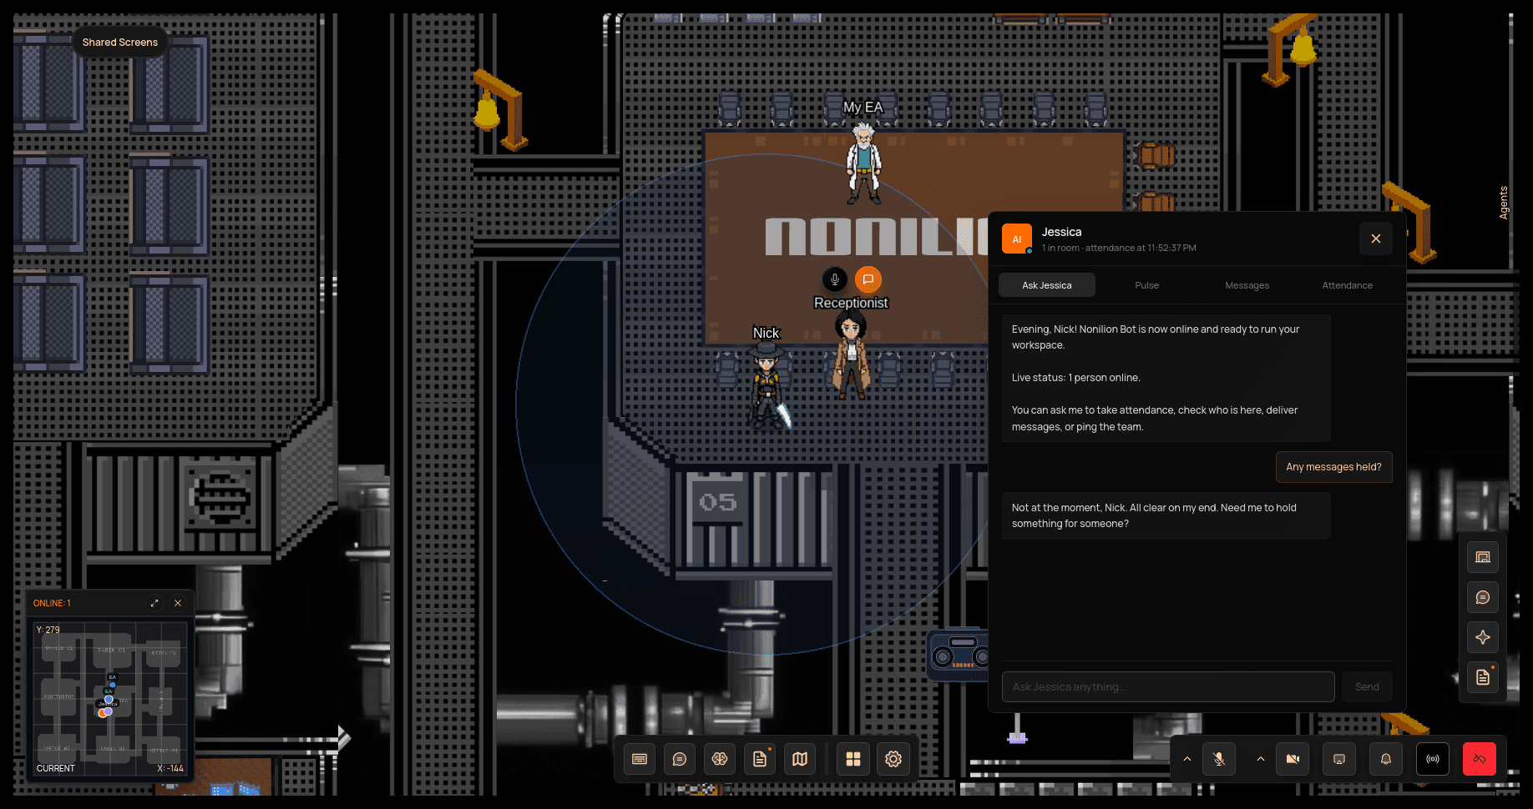The height and width of the screenshot is (809, 1533).
Task: Open the sparkle AI icon in side toolbar
Action: (x=1483, y=637)
